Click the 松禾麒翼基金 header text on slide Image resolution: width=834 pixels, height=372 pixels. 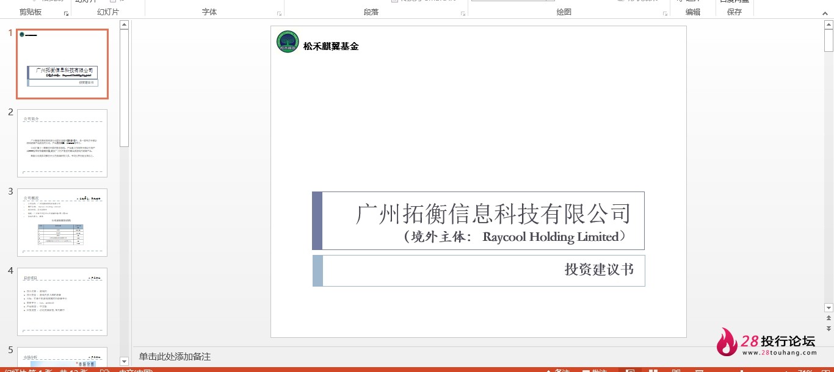tap(331, 46)
